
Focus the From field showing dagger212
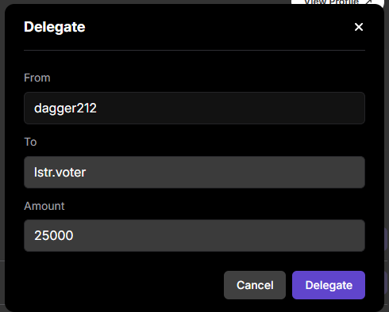pyautogui.click(x=194, y=108)
